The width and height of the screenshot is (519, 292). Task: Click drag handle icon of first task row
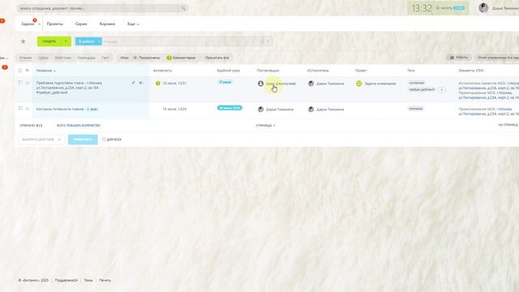(x=28, y=83)
